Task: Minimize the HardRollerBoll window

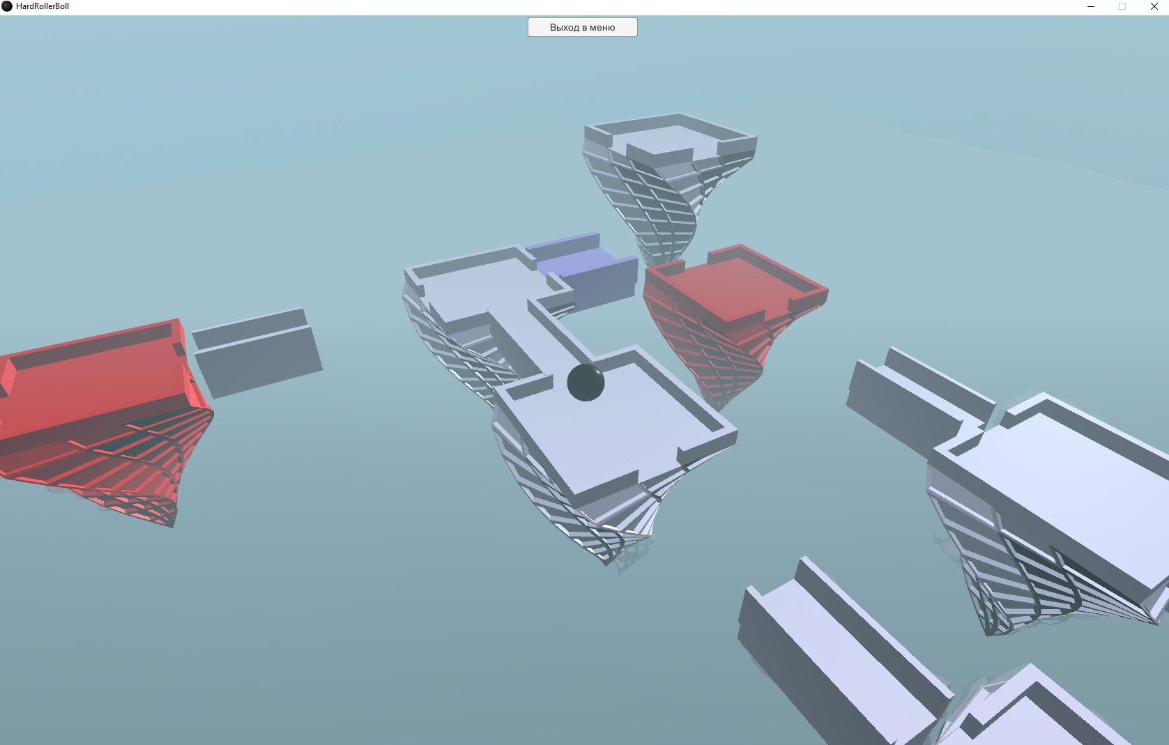Action: pos(1090,6)
